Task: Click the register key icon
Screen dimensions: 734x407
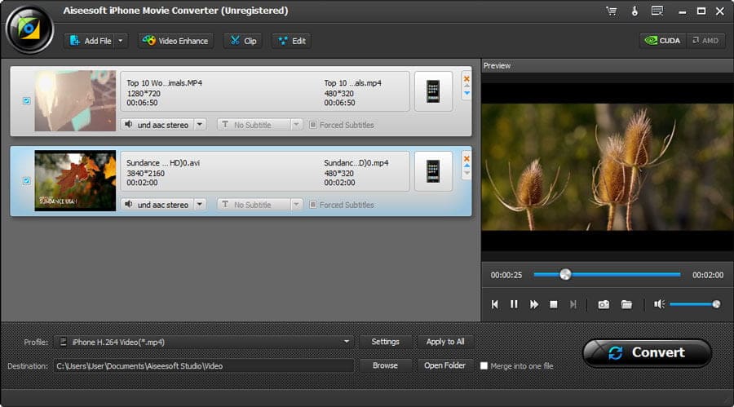Action: click(635, 11)
